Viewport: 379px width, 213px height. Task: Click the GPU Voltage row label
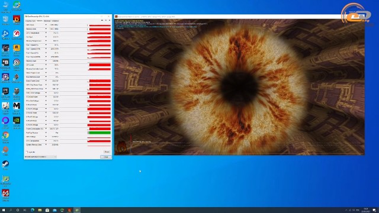click(x=31, y=137)
